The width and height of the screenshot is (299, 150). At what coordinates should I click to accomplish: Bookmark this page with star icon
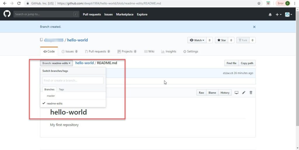[259, 3]
